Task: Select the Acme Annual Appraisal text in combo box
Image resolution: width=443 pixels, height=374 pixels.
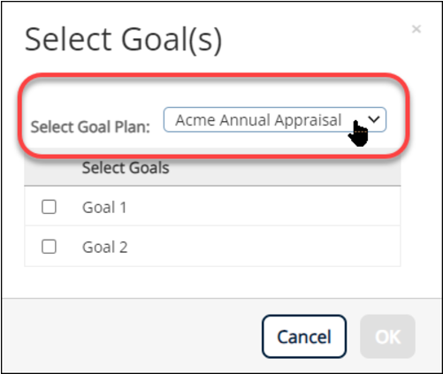Action: (258, 120)
